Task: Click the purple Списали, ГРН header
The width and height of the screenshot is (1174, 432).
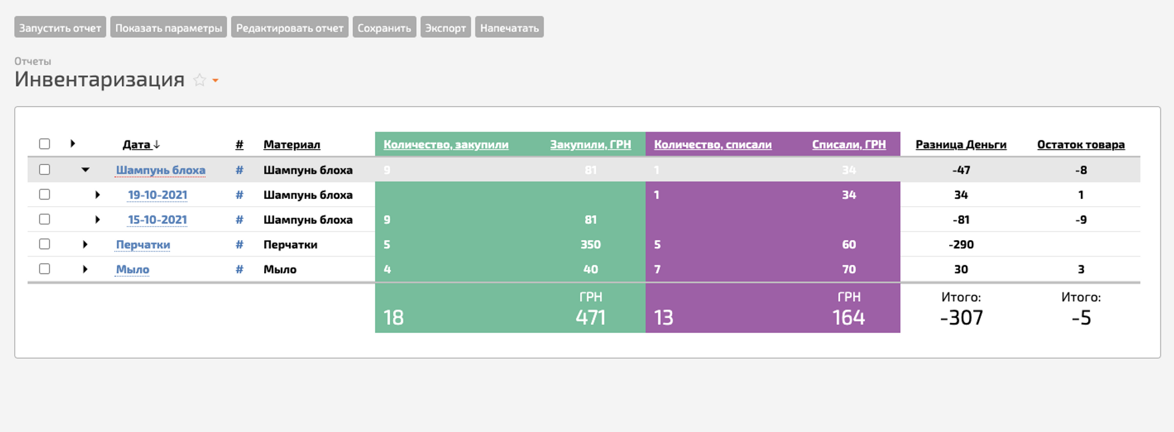Action: 848,144
